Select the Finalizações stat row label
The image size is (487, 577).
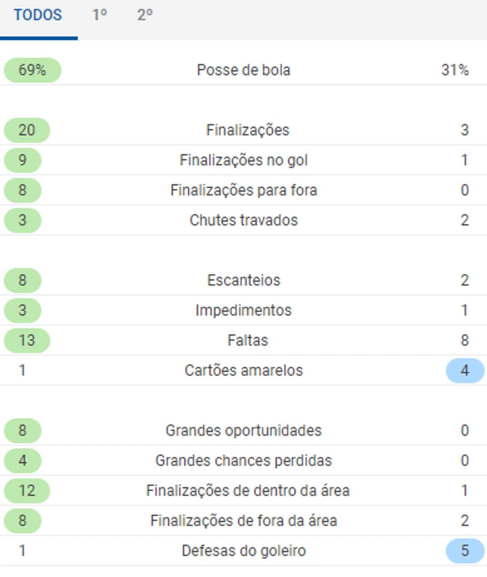248,130
